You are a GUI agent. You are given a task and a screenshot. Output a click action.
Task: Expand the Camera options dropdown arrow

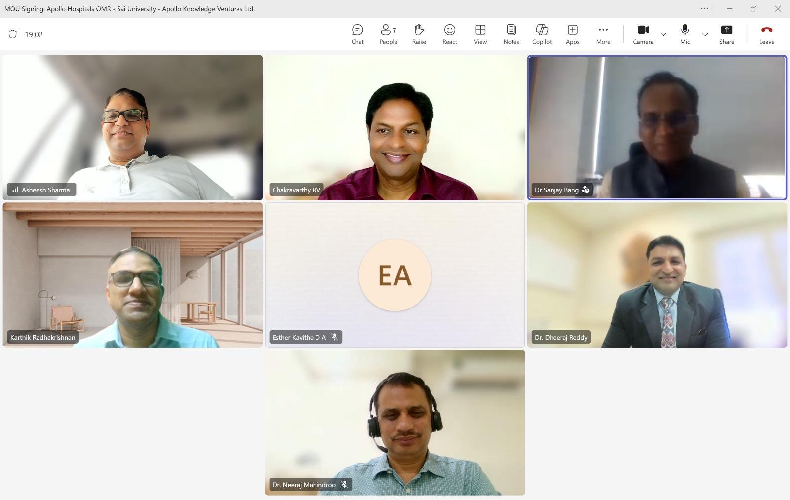tap(663, 34)
